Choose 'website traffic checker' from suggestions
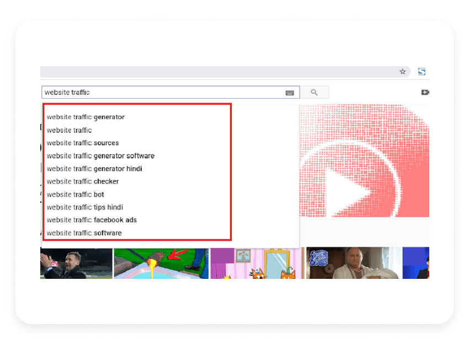This screenshot has height=345, width=469. [83, 181]
